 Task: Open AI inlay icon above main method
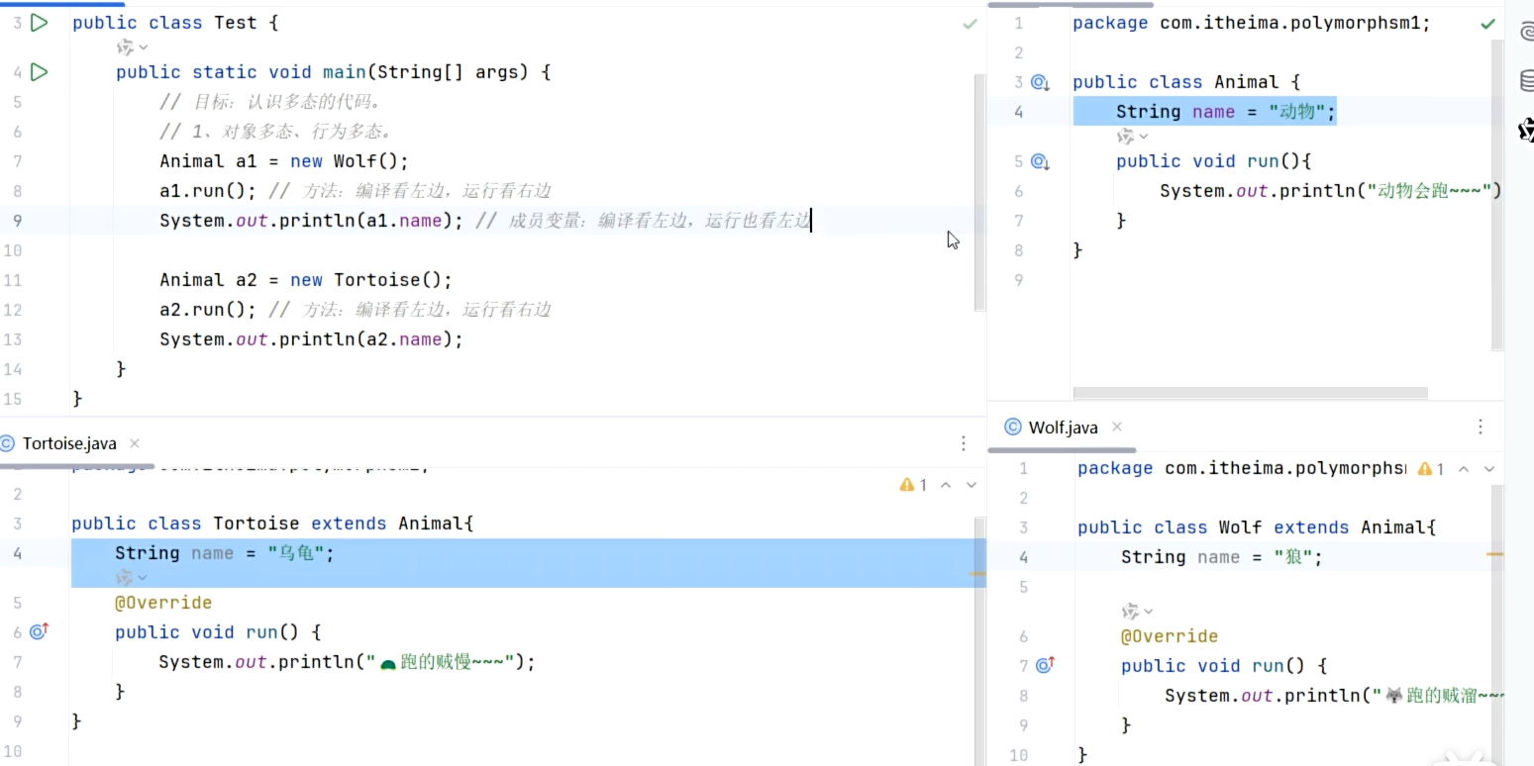pos(125,47)
